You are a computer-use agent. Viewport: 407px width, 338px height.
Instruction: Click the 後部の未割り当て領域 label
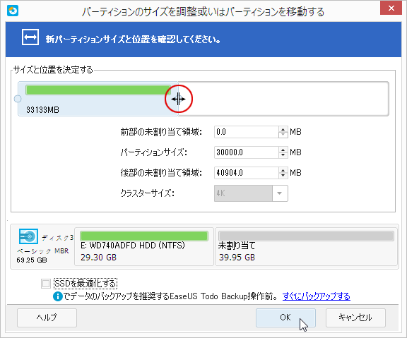coord(161,173)
